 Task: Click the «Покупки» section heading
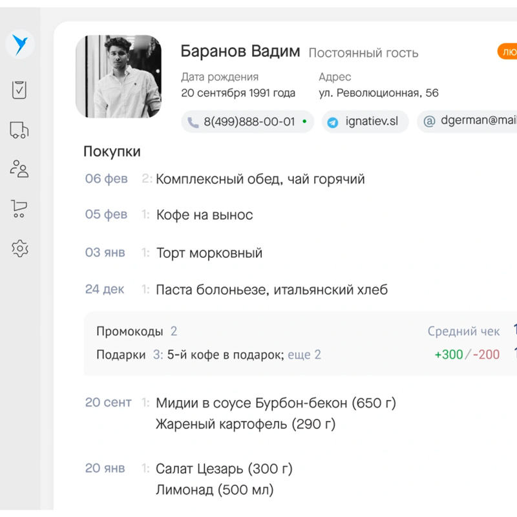pyautogui.click(x=112, y=152)
